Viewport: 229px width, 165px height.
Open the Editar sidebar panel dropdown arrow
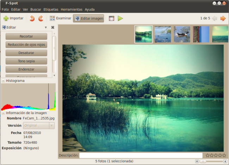(x=46, y=27)
